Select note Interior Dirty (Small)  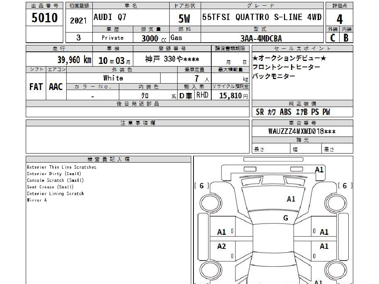[54, 174]
